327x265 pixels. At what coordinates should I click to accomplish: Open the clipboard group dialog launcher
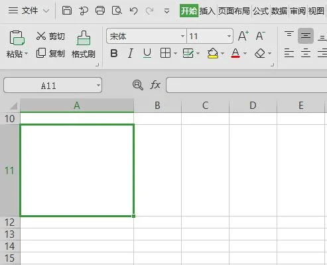click(97, 64)
